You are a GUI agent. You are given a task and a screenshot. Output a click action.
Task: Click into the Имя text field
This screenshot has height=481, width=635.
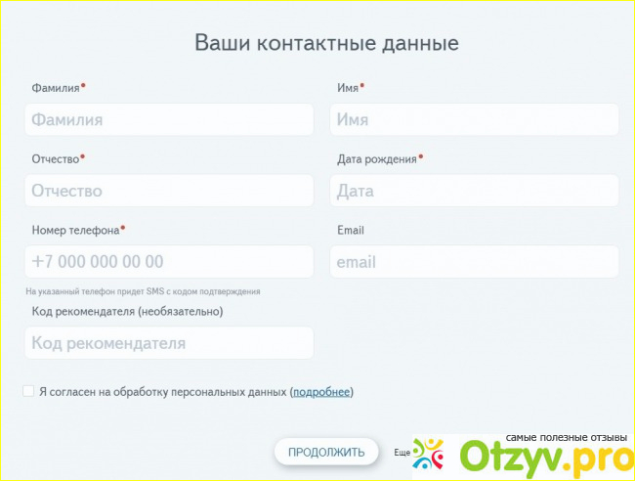point(474,120)
